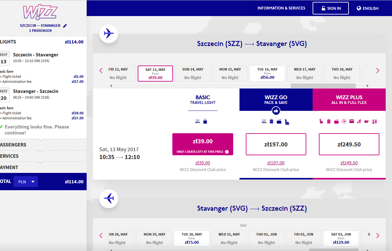Show later outbound dates with right arrow
392x251 pixels.
point(378,71)
